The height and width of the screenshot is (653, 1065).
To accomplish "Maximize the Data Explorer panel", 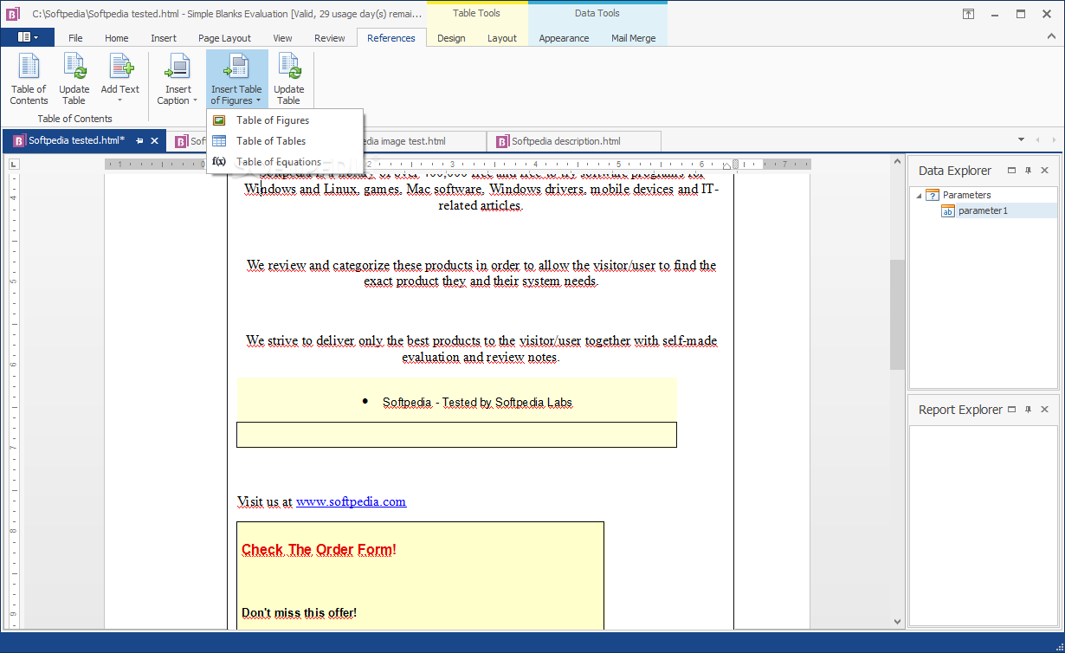I will tap(1012, 171).
